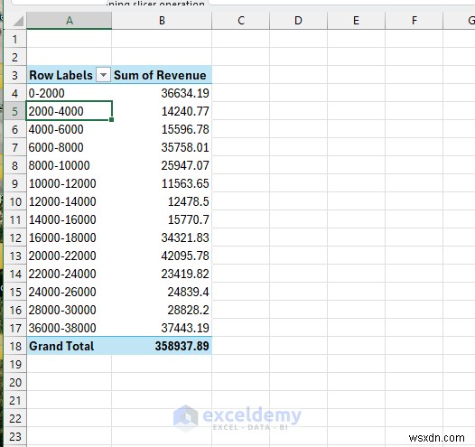Screen dimensions: 475x447
Task: Select the revenue value 15596.78
Action: click(x=162, y=129)
